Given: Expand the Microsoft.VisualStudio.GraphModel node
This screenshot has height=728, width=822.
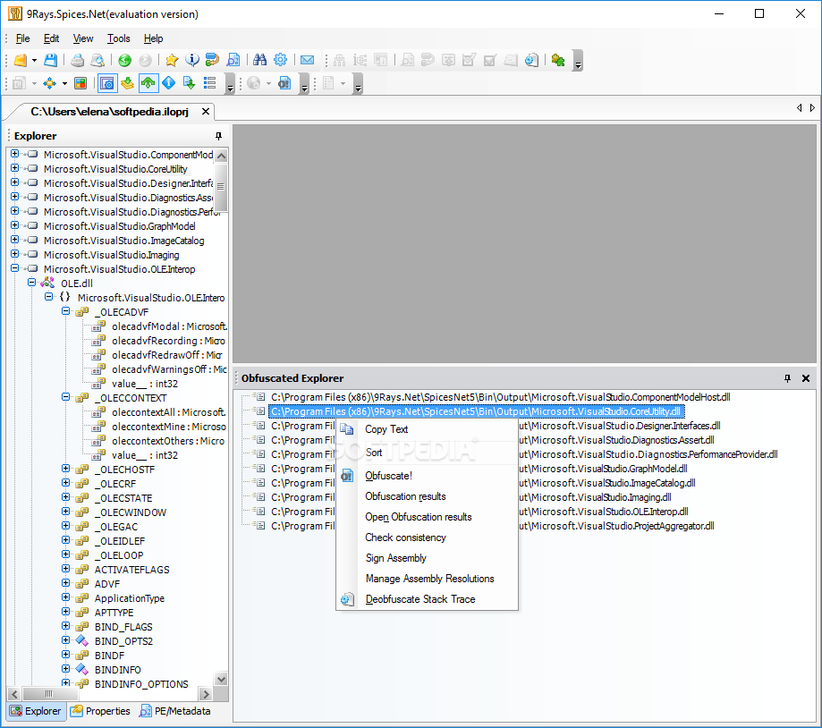Looking at the screenshot, I should click(x=14, y=225).
